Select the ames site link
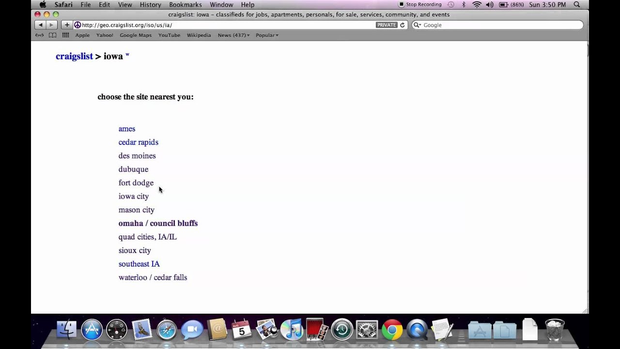Viewport: 620px width, 349px height. (127, 129)
